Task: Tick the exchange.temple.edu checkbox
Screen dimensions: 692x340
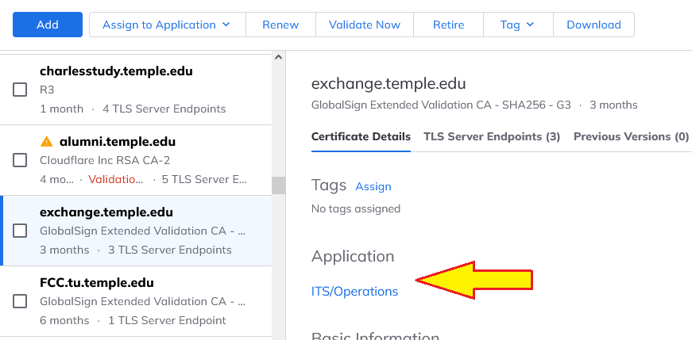Action: tap(20, 231)
